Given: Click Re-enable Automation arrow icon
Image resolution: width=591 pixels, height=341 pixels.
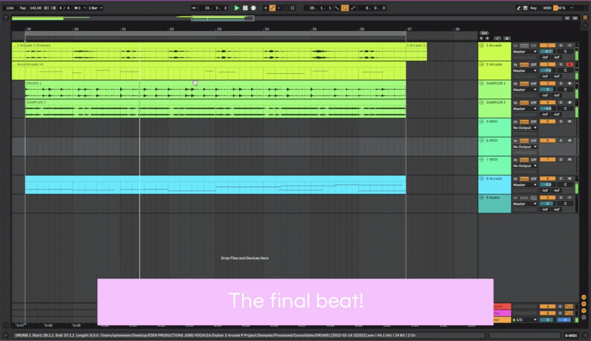Looking at the screenshot, I should [x=279, y=8].
